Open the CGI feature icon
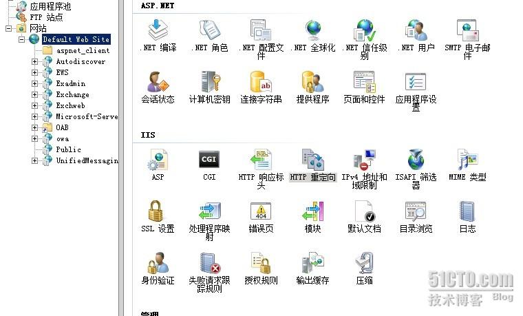523x316 pixels. 209,165
